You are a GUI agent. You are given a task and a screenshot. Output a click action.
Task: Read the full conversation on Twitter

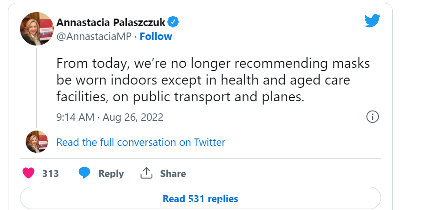pyautogui.click(x=141, y=142)
